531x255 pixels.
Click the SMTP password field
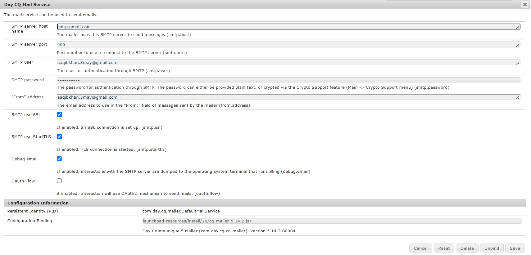coord(288,80)
